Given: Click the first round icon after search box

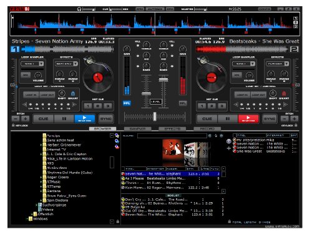Looking at the screenshot, I should pyautogui.click(x=210, y=136).
